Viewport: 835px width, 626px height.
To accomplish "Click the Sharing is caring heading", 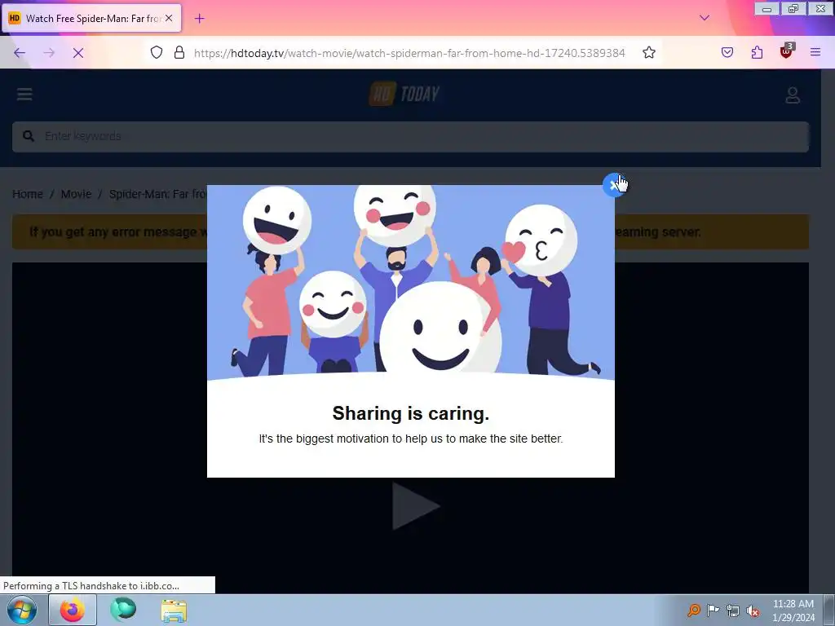I will click(x=411, y=413).
